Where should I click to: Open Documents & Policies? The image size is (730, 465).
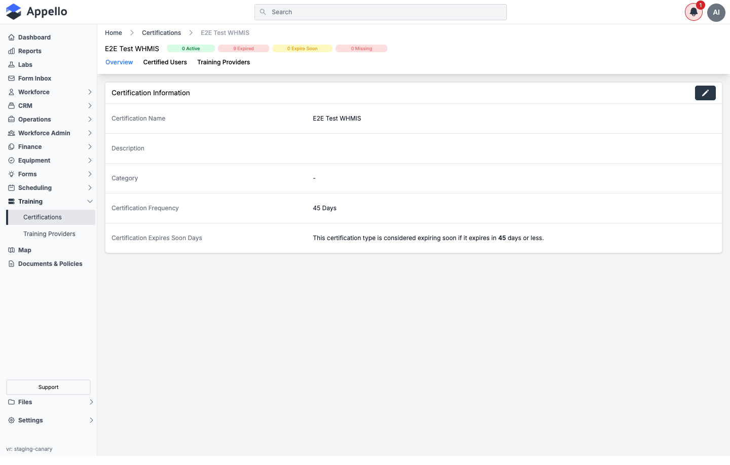click(x=50, y=264)
